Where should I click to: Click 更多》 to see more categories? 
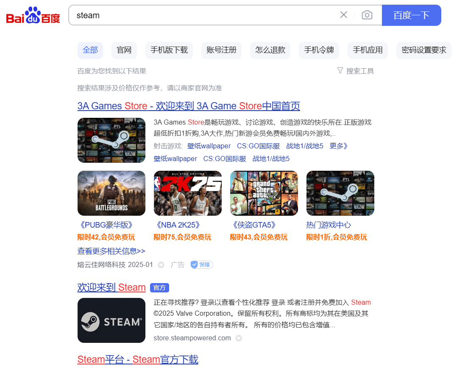coord(338,146)
